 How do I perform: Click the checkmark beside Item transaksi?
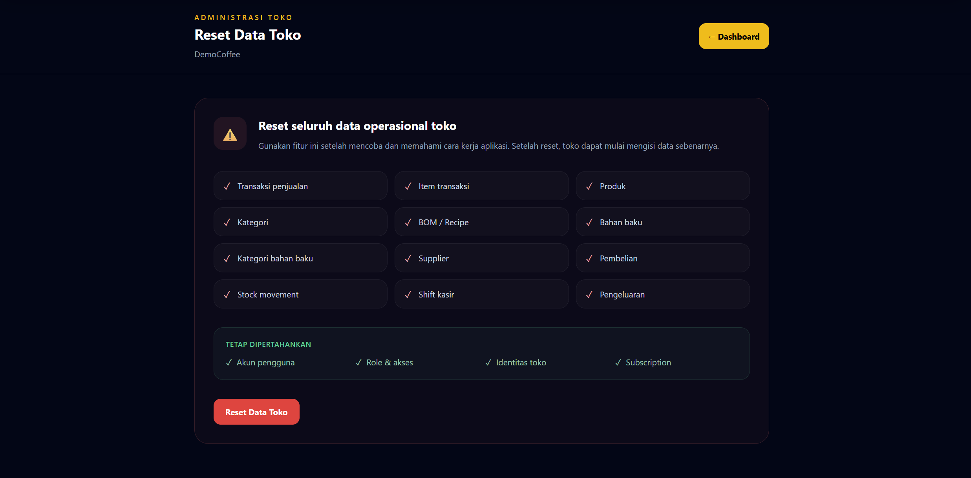pyautogui.click(x=408, y=186)
